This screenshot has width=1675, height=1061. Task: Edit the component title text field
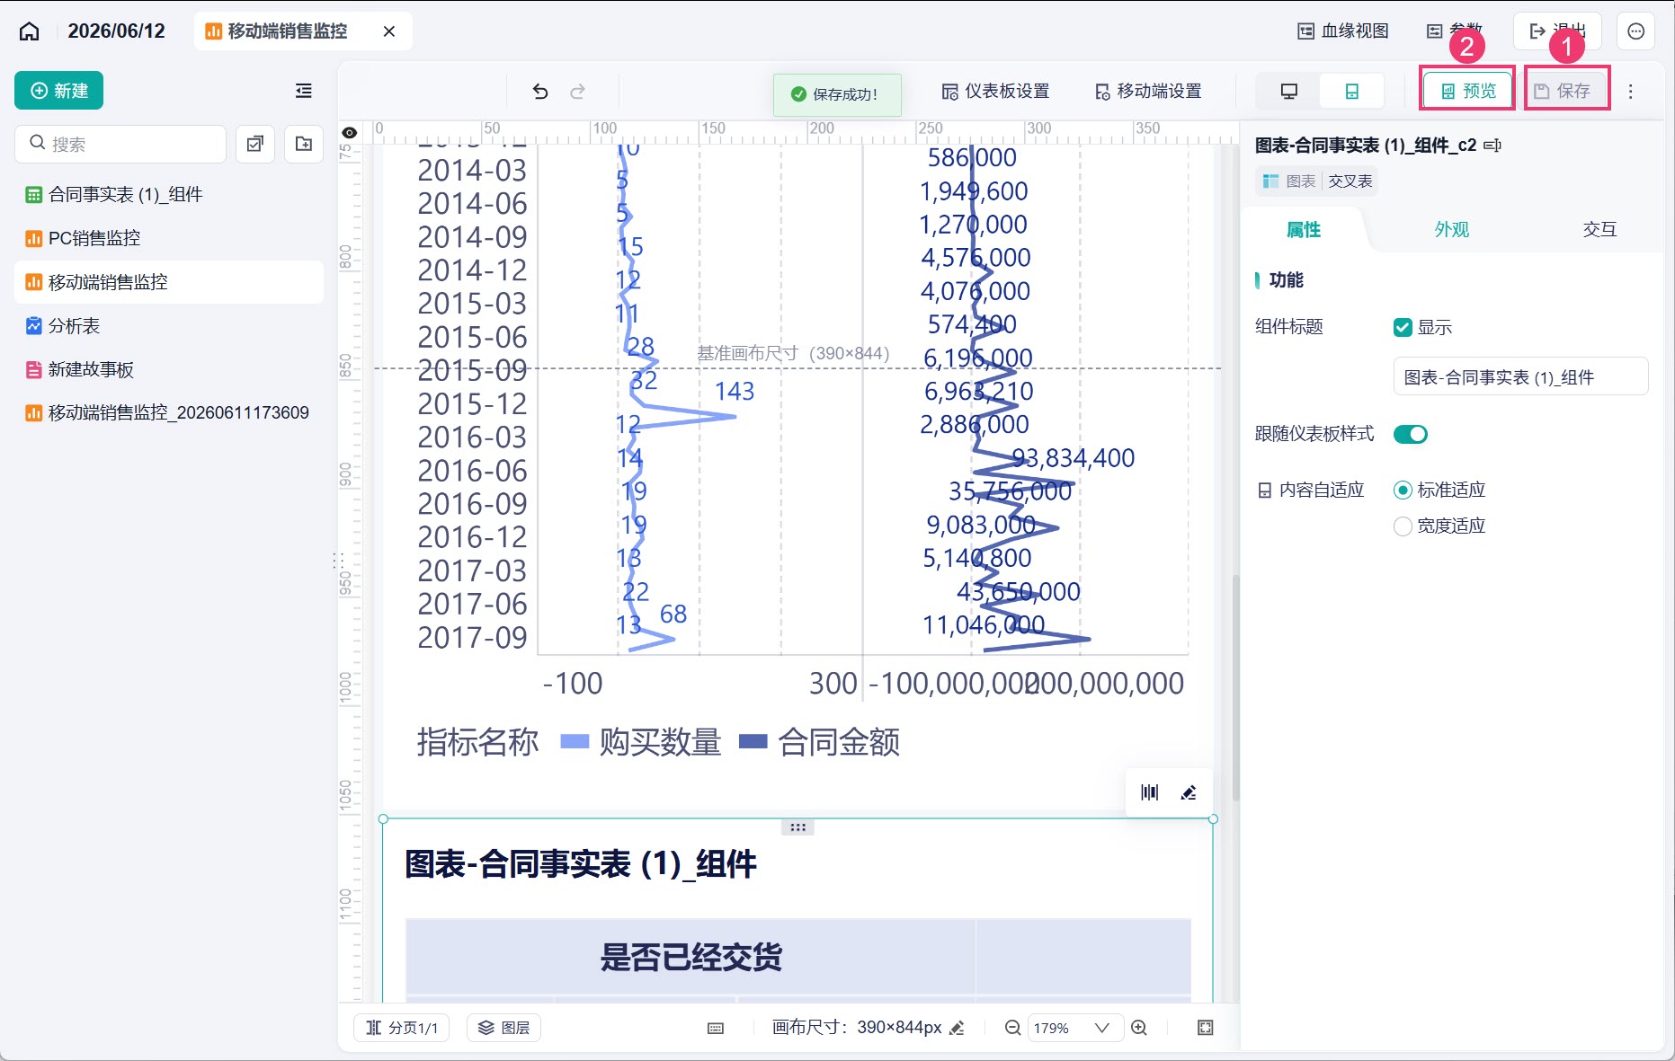(x=1520, y=377)
